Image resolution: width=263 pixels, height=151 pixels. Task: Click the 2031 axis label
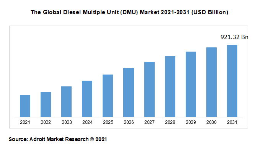[232, 122]
